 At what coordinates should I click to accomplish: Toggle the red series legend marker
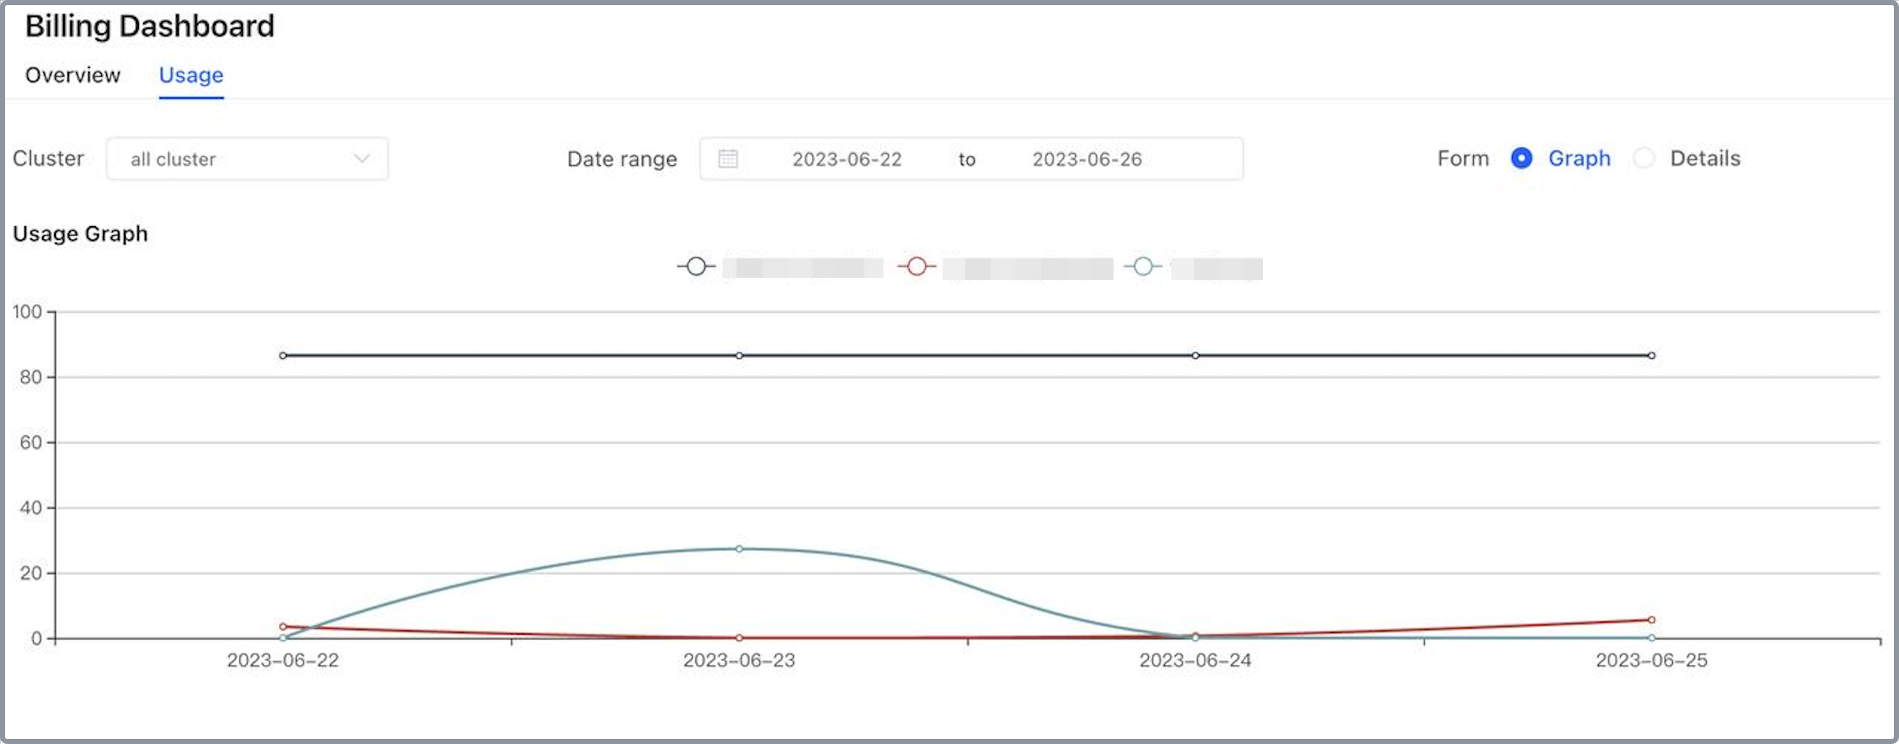[x=916, y=266]
